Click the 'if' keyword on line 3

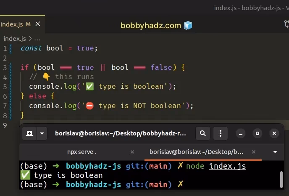click(x=24, y=67)
